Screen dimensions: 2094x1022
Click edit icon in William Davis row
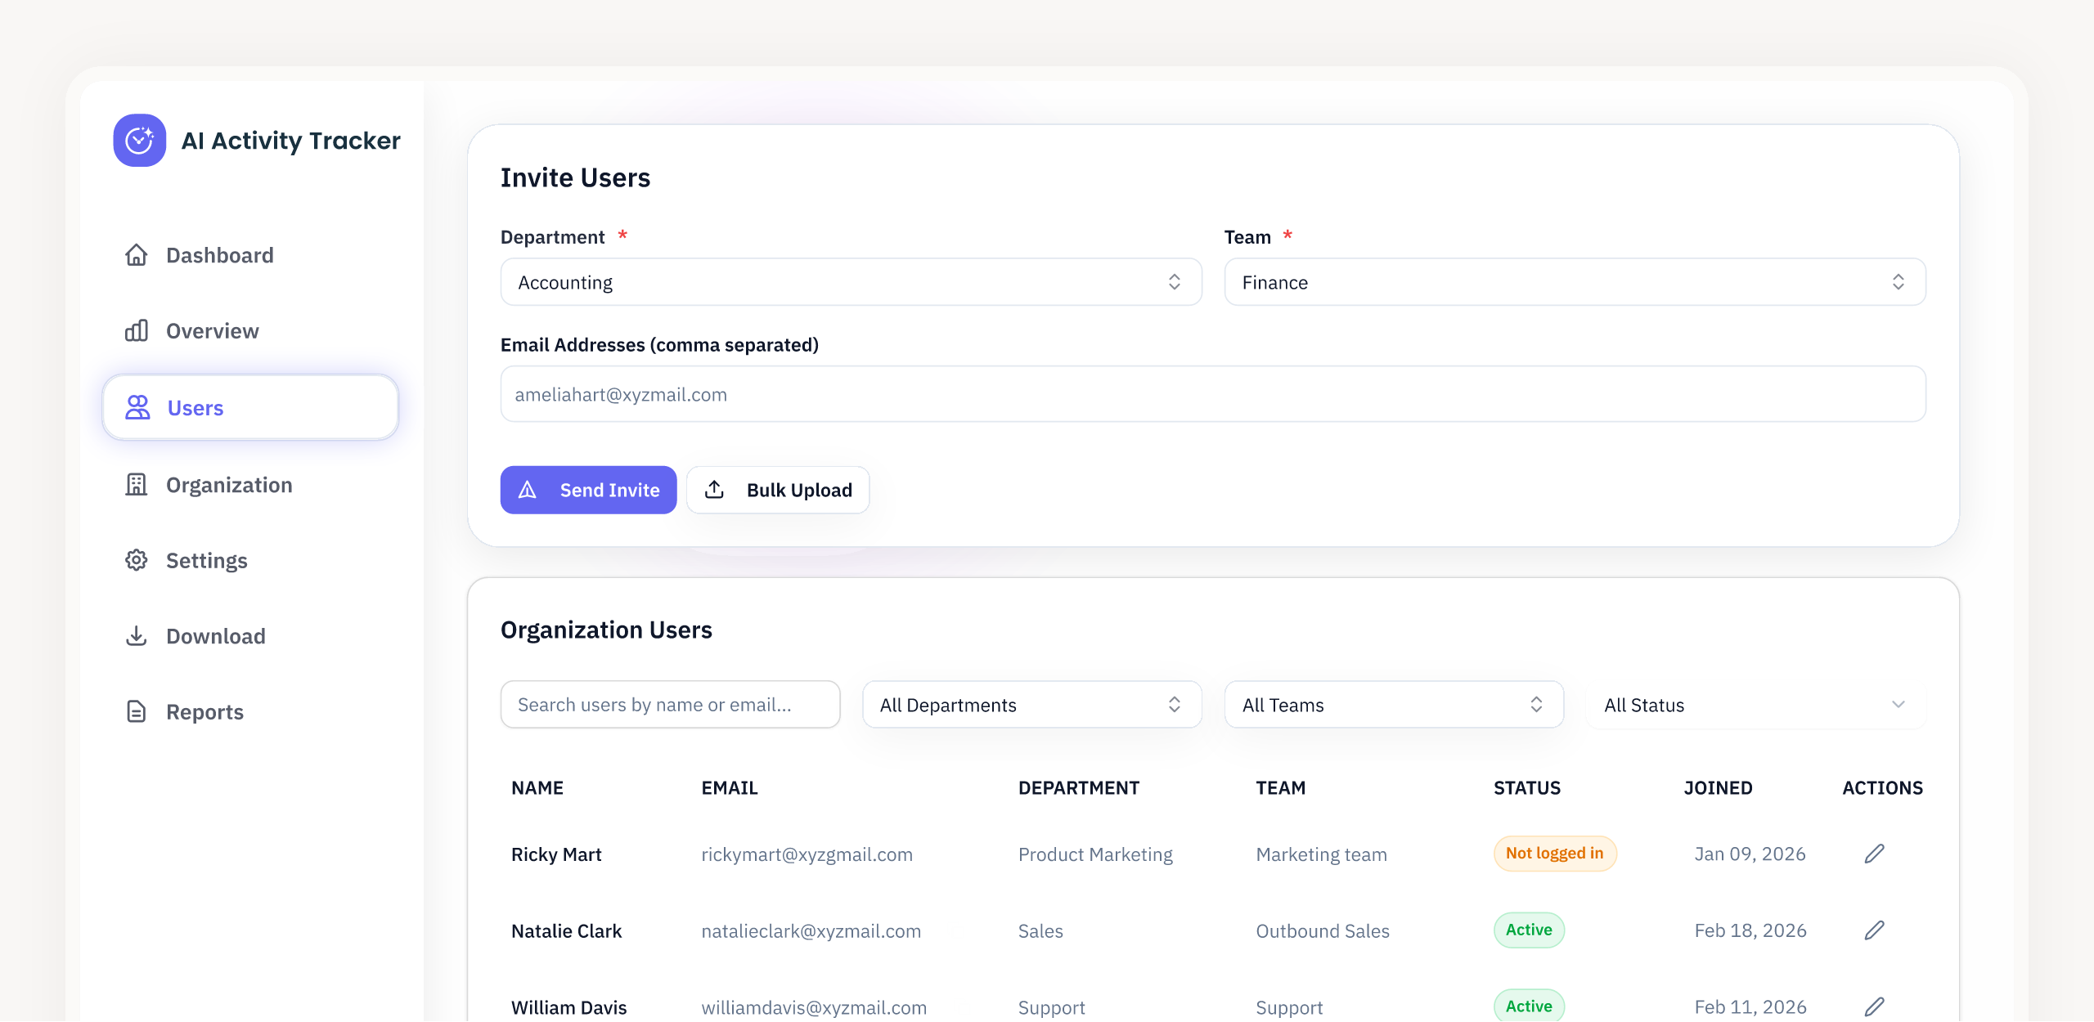point(1874,1006)
